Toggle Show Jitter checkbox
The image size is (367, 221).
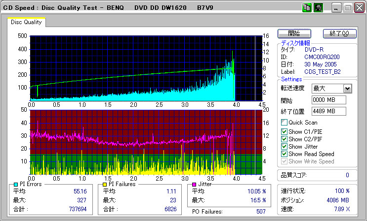click(x=284, y=147)
